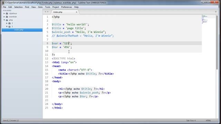Click lang="en" attribute on line 13
The image size is (221, 124).
(68, 62)
